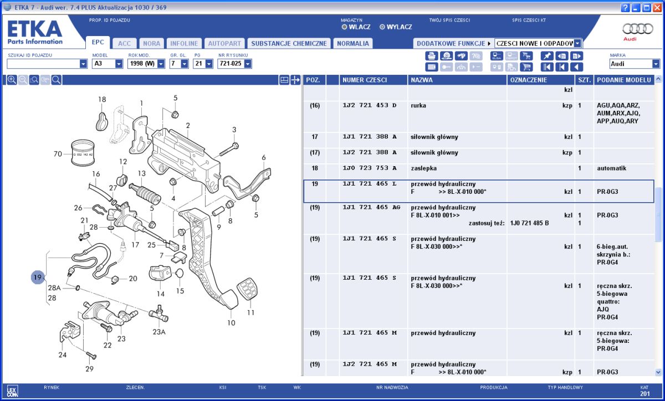
Task: Open the NR RYSUNKU dropdown showing 721-025
Action: (x=248, y=64)
